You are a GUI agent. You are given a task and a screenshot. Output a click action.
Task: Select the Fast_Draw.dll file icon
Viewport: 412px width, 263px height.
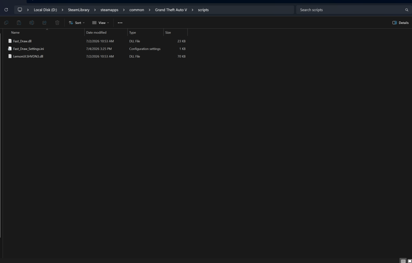pos(10,41)
